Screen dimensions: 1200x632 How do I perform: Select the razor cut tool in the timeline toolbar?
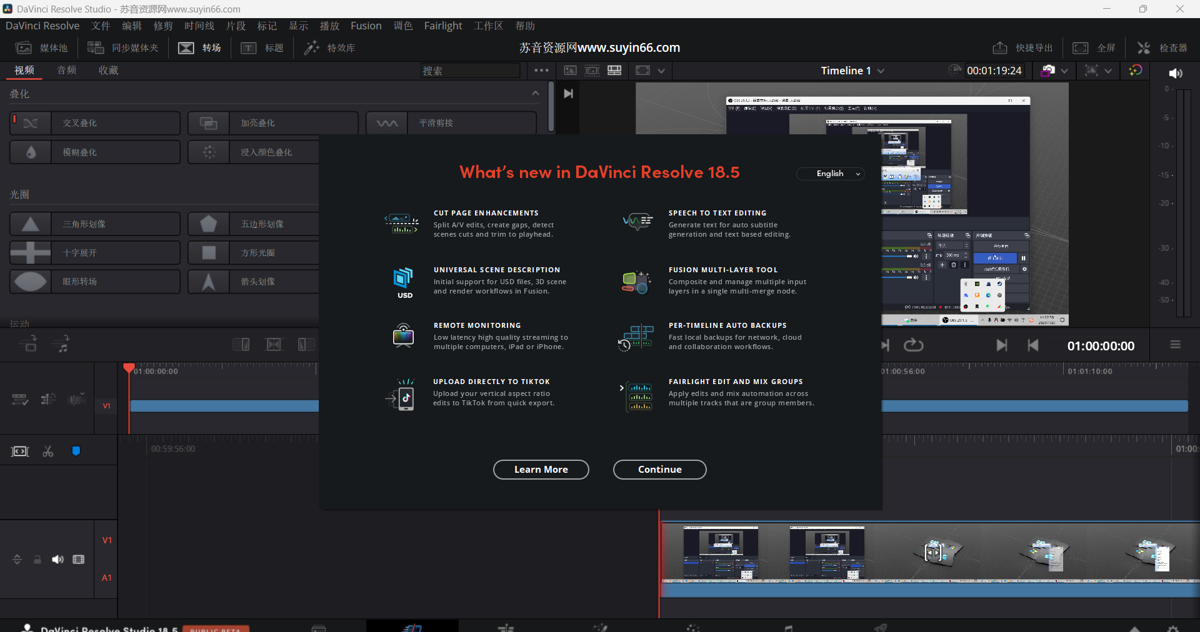click(47, 451)
